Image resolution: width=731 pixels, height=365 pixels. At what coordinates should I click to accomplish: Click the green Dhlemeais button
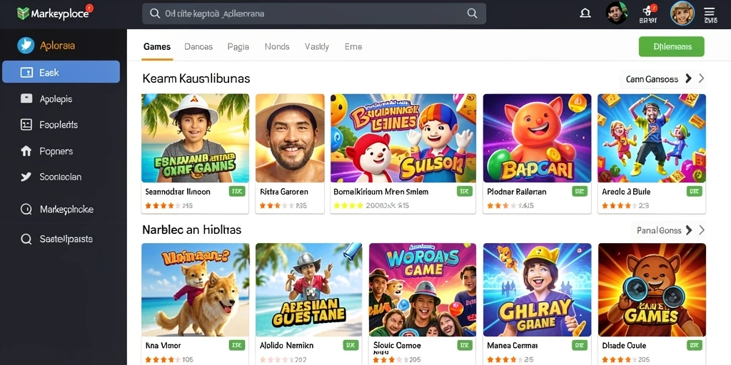(671, 46)
